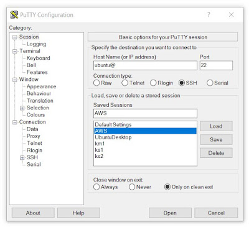Select the AWS saved session entry

145,131
